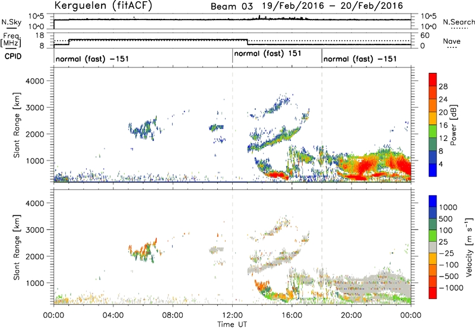Click the 60 tick on Nave axis
This screenshot has width=475, height=328.
tap(425, 36)
